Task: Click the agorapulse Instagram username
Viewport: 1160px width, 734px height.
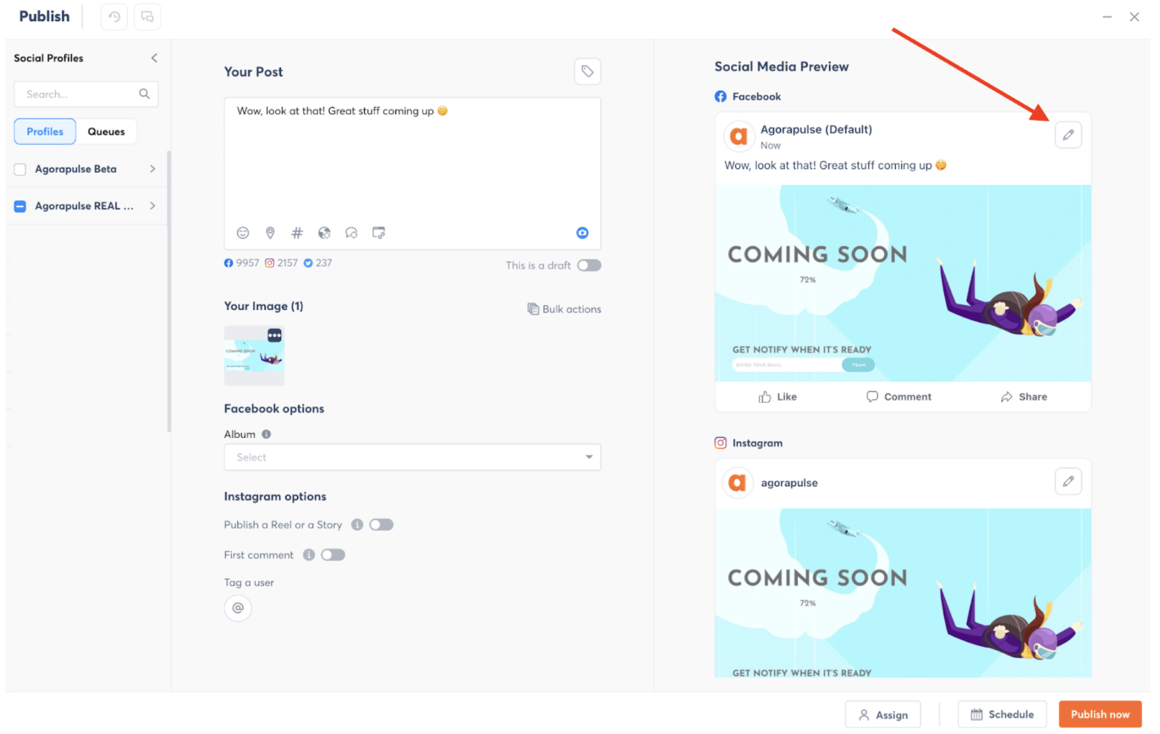Action: [789, 483]
